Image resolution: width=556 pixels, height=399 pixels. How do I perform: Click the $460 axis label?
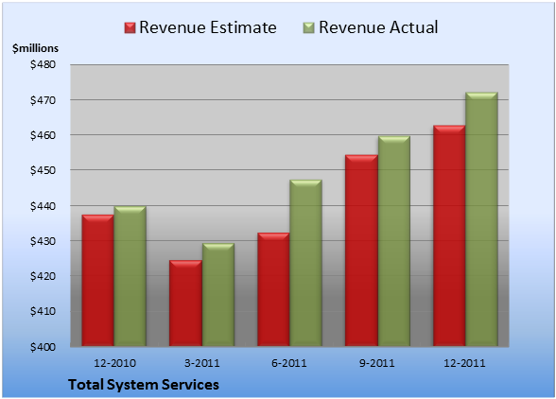click(43, 135)
